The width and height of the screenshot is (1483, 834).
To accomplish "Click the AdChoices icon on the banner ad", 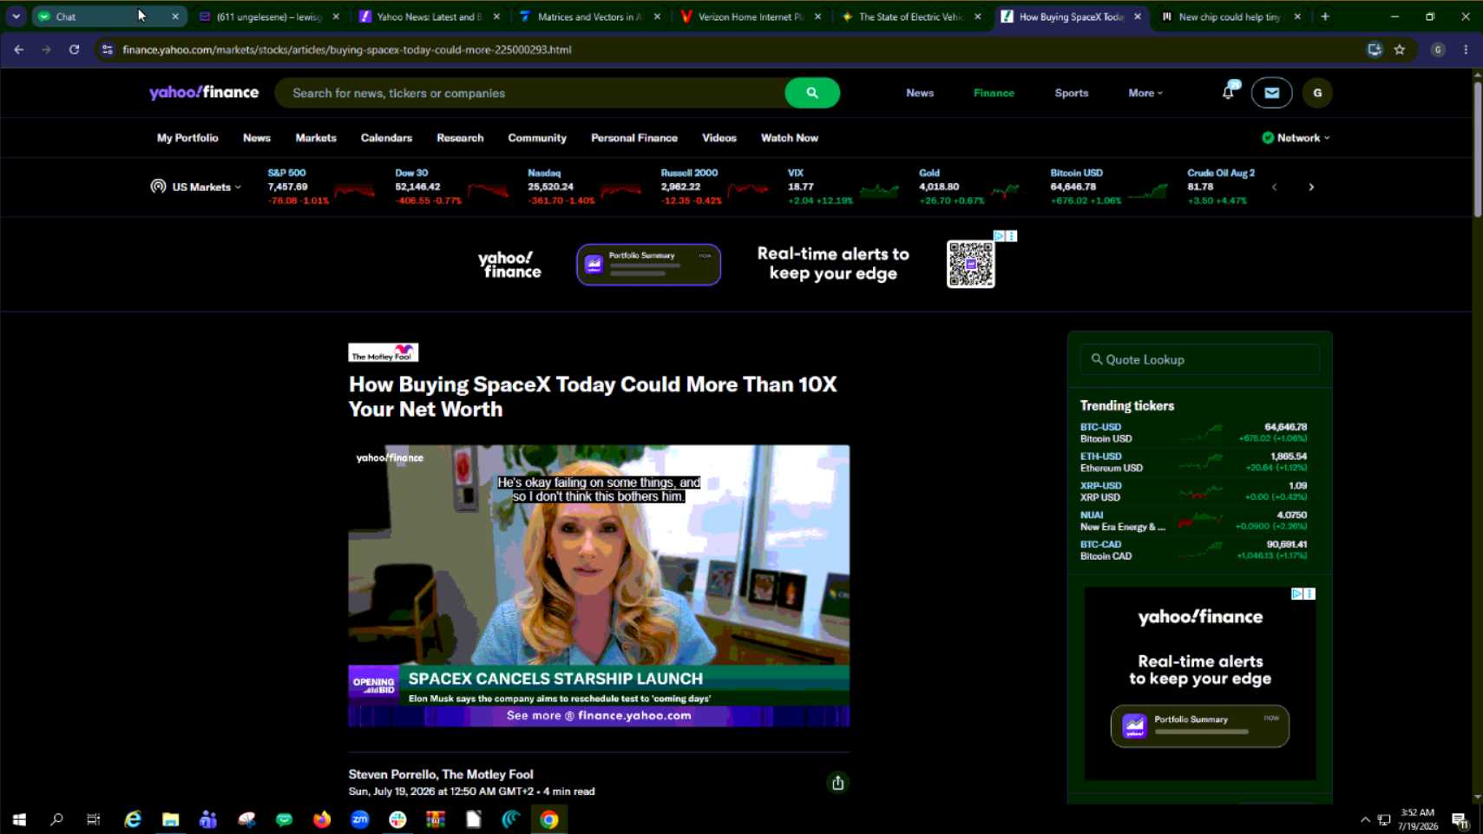I will (1000, 236).
